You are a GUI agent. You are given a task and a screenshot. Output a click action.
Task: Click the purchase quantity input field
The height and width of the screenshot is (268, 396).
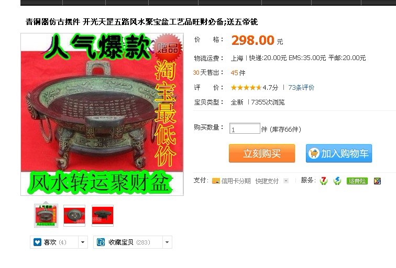pyautogui.click(x=245, y=129)
